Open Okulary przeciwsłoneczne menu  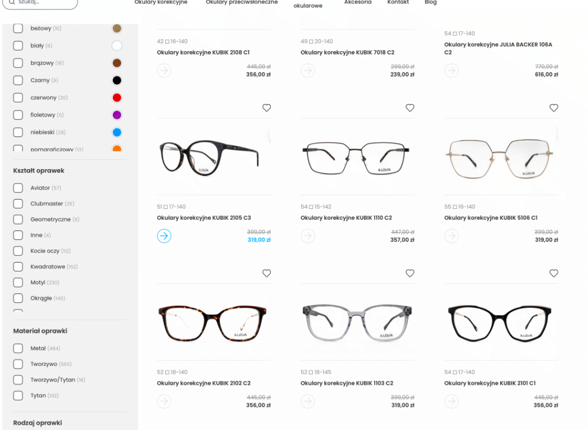point(242,2)
